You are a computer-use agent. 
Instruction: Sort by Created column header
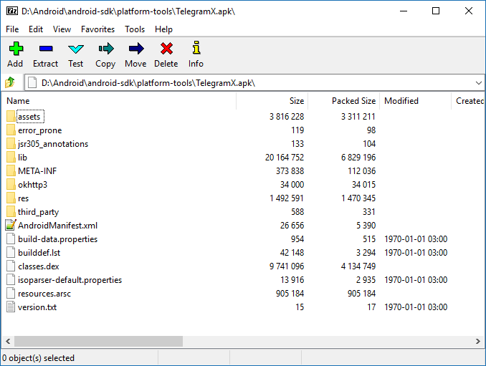[x=469, y=101]
